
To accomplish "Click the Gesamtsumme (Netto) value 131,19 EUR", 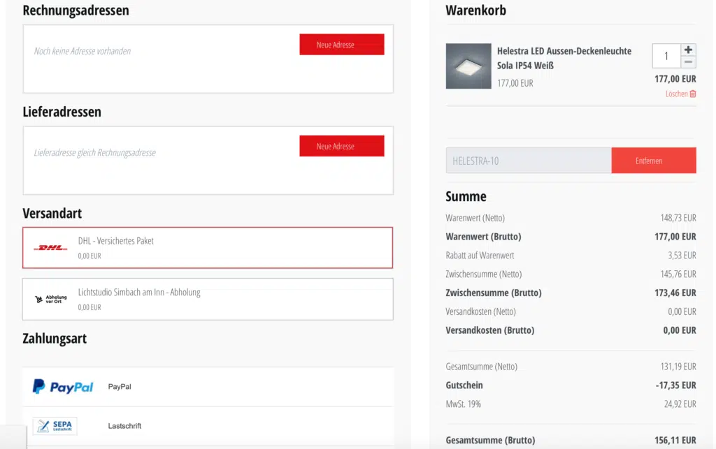I will click(678, 367).
